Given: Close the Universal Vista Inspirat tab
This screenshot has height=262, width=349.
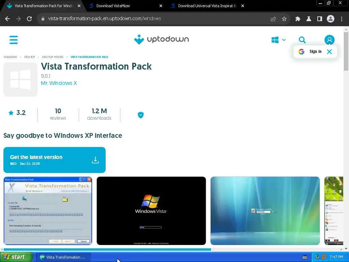Looking at the screenshot, I should [243, 6].
